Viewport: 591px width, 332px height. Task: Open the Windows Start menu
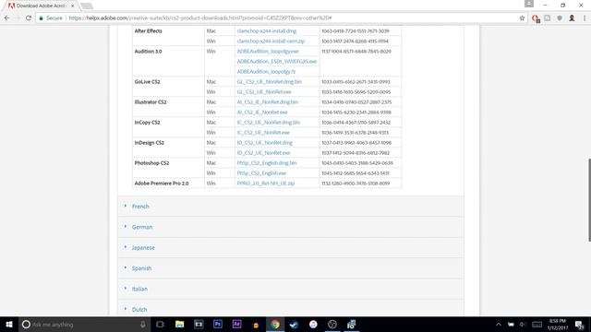(x=9, y=324)
